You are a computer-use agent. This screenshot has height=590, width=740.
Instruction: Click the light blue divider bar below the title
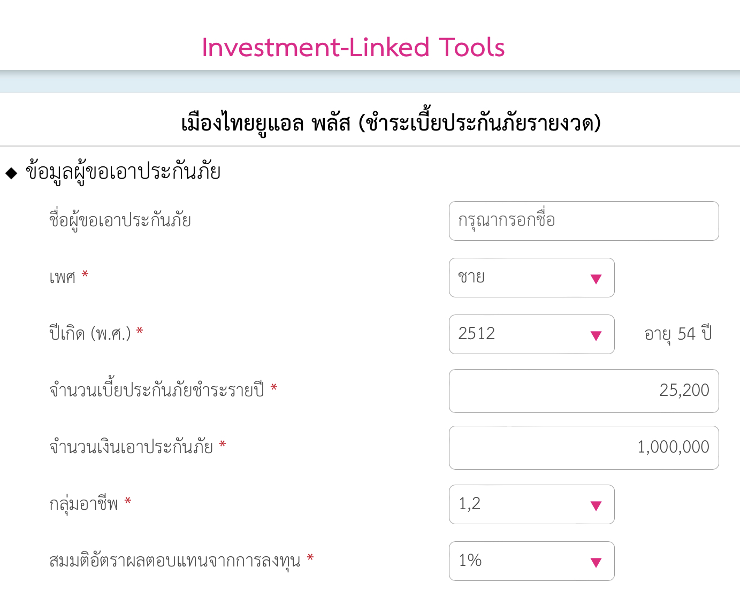coord(370,81)
